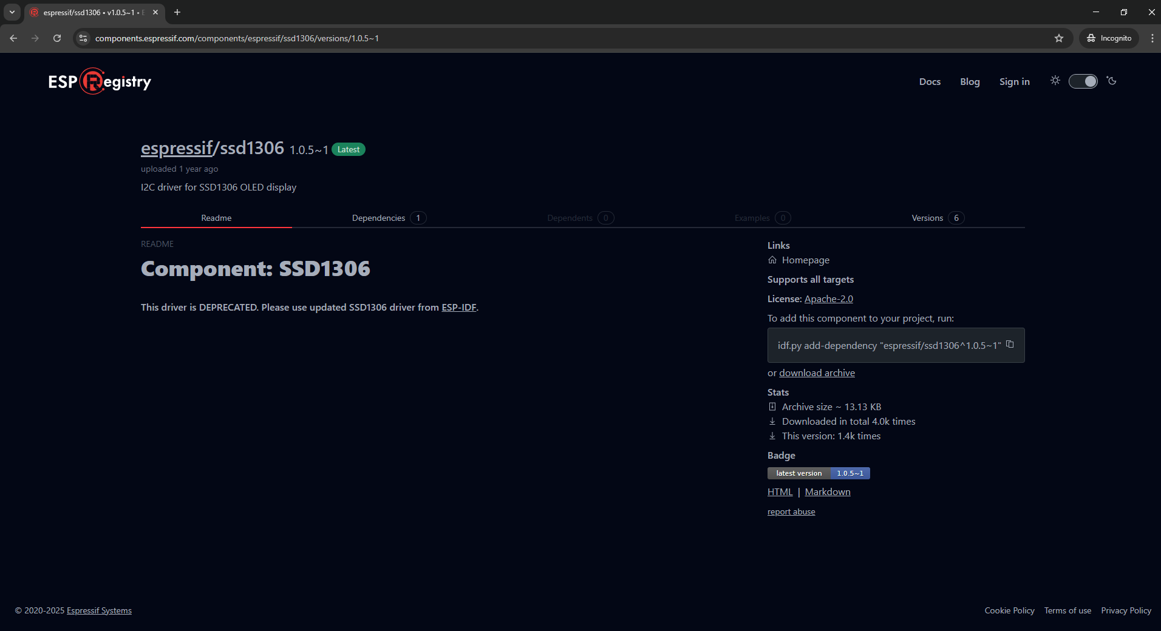
Task: Click the 'Archive size ~ 13.13 KB' text
Action: [x=831, y=407]
